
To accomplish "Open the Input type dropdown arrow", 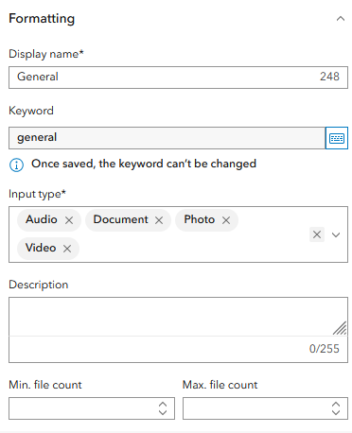I will coord(336,234).
